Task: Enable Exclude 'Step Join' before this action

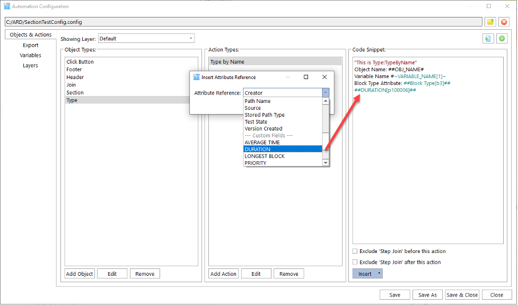Action: [x=355, y=251]
